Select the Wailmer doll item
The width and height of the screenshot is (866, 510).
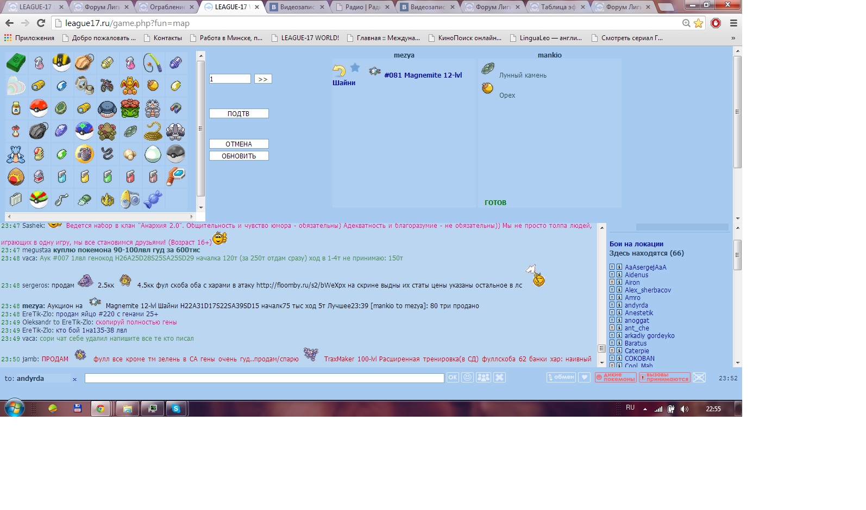tap(107, 109)
